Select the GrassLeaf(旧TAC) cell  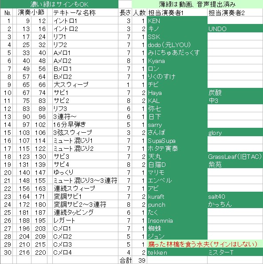click(235, 157)
